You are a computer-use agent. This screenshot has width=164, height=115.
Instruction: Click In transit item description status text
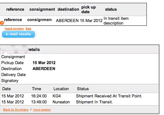click(116, 21)
